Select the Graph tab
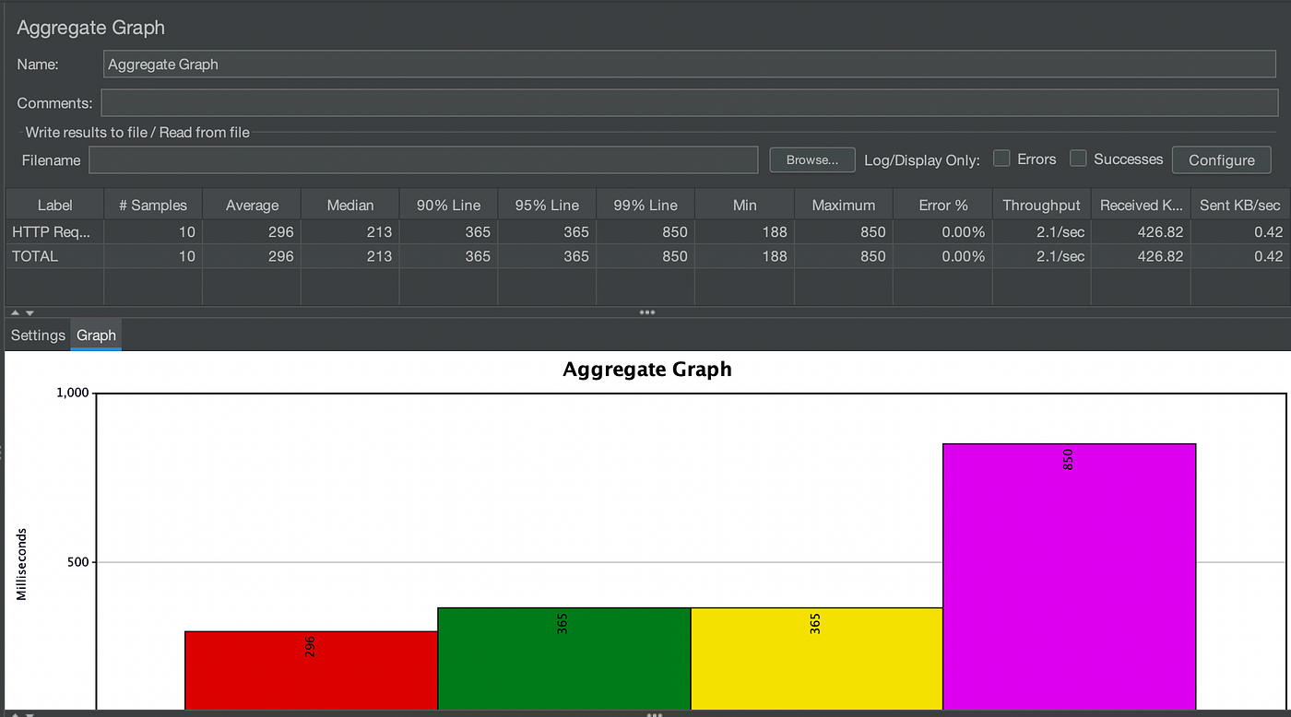 96,335
